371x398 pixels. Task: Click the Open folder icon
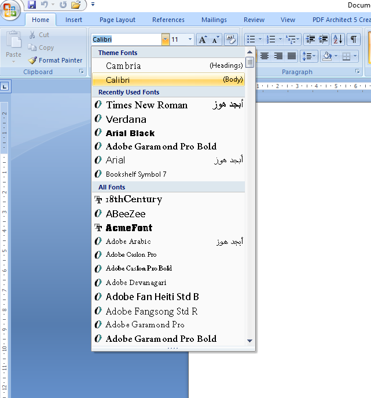[x=76, y=5]
